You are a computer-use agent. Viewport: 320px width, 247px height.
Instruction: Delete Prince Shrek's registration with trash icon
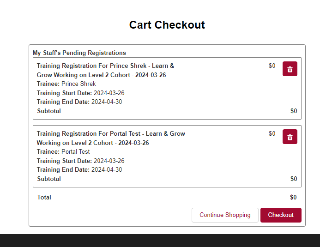pyautogui.click(x=290, y=69)
